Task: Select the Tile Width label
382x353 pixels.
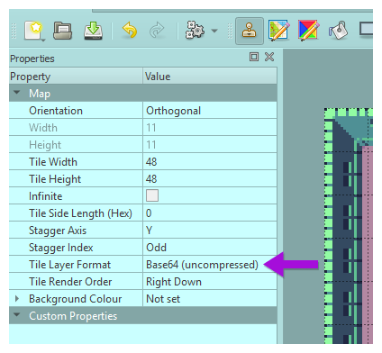Action: 53,162
